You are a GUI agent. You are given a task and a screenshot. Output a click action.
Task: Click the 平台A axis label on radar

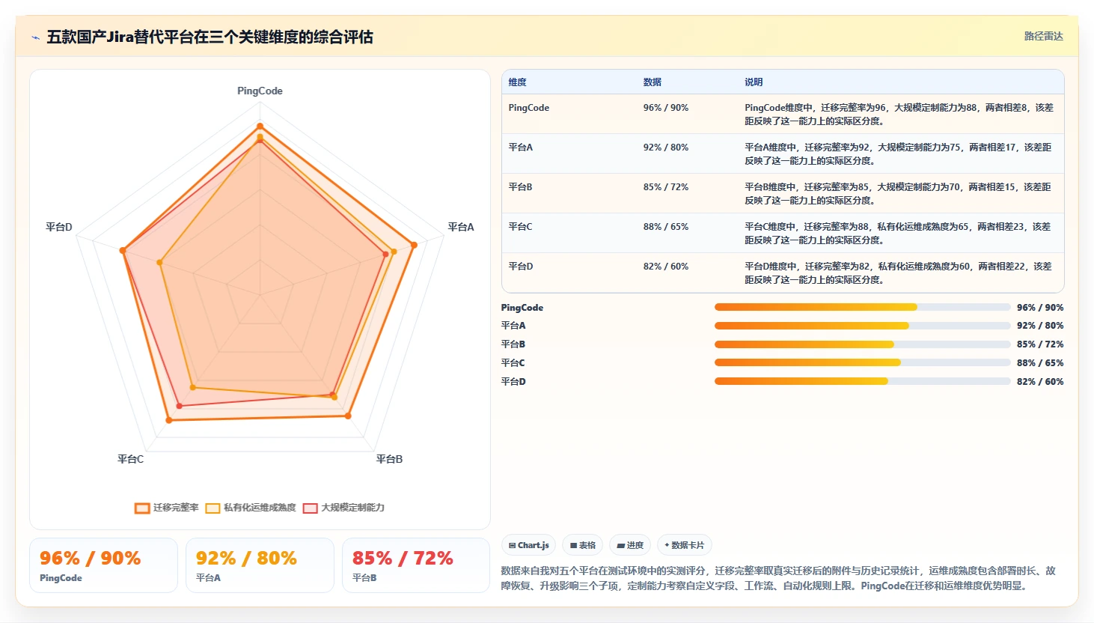tap(461, 227)
